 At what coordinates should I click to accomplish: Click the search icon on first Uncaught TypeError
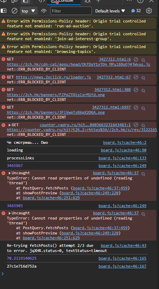coord(143,174)
